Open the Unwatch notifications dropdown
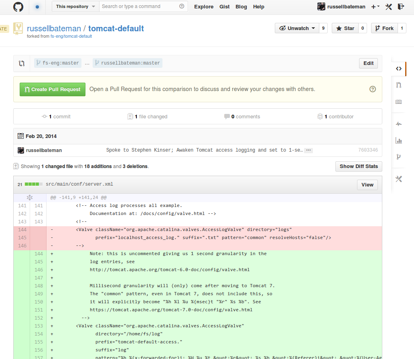This screenshot has height=359, width=414. 297,28
